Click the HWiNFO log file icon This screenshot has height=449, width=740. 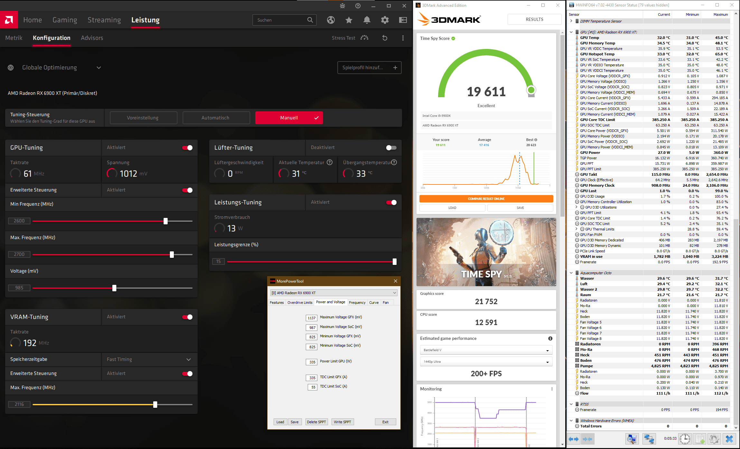point(700,439)
